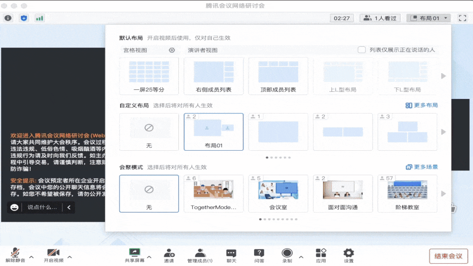Screen dimensions: 473x266
Task: Select single-person custom layout thumbnail
Action: (x=278, y=132)
